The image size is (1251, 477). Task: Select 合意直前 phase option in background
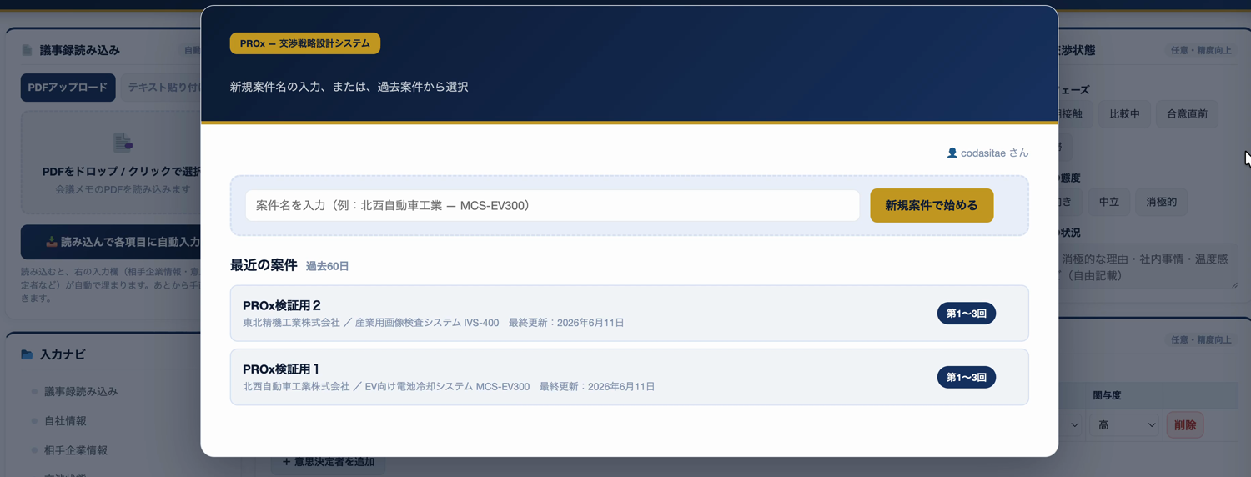pos(1187,114)
